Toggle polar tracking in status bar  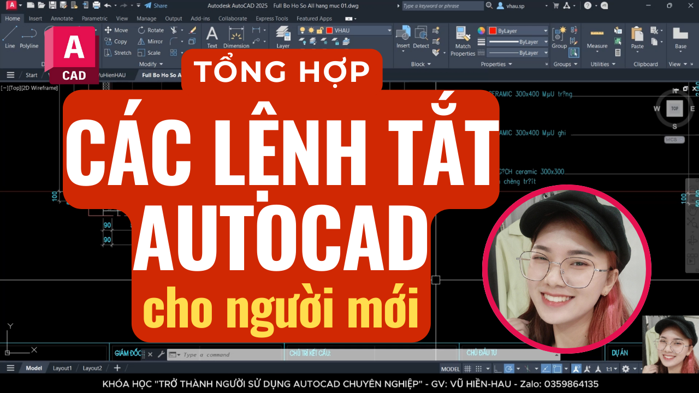(508, 368)
